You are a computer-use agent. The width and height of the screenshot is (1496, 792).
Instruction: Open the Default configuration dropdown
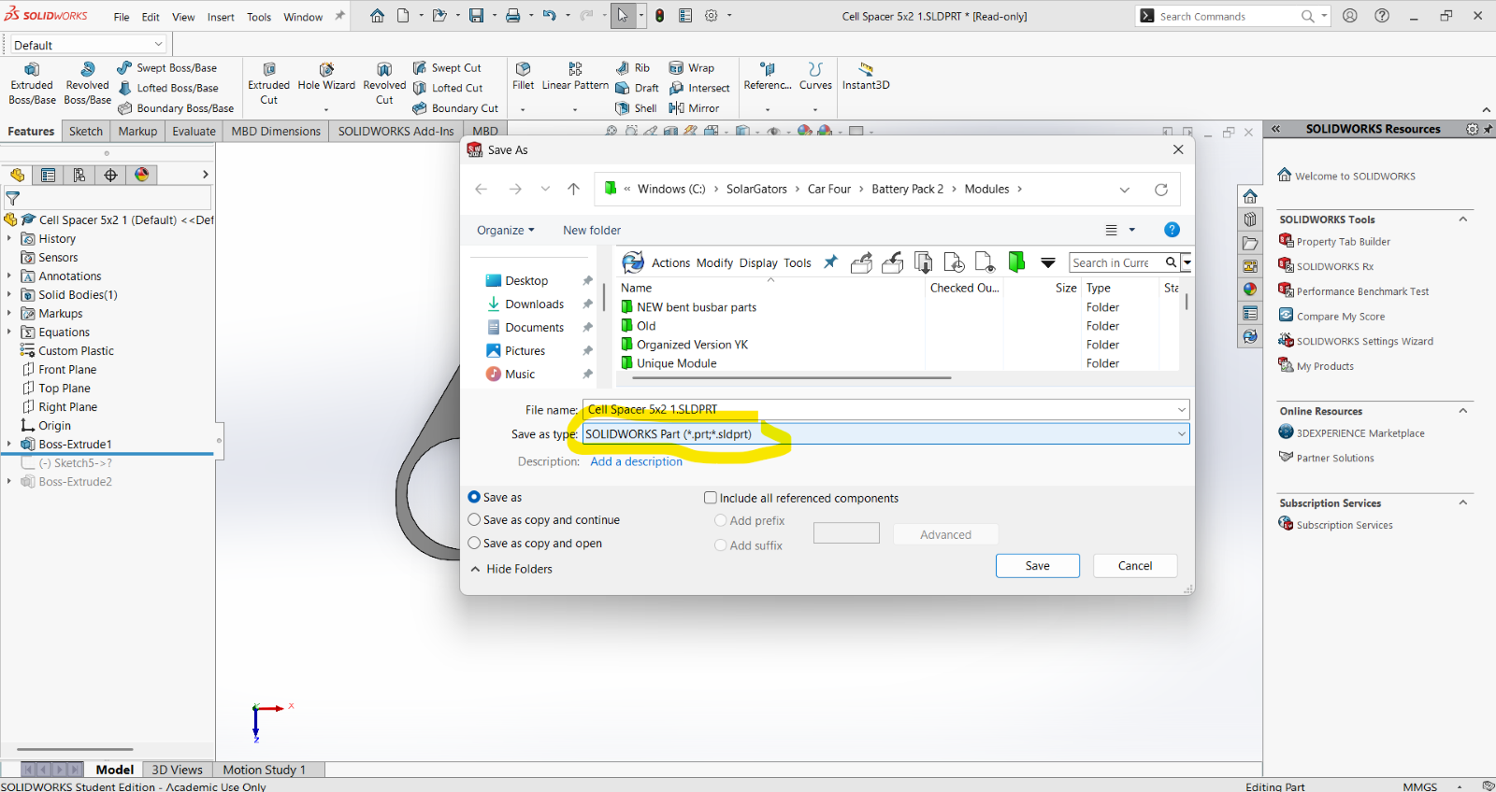[x=88, y=45]
